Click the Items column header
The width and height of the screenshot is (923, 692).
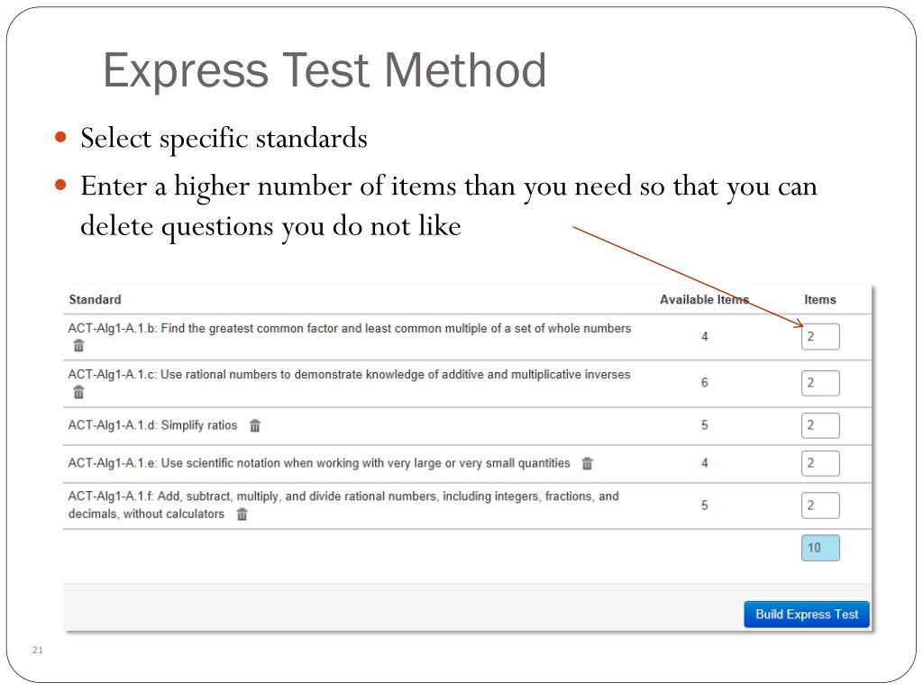pos(820,299)
